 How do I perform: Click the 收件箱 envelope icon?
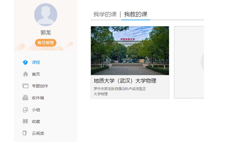(25, 98)
